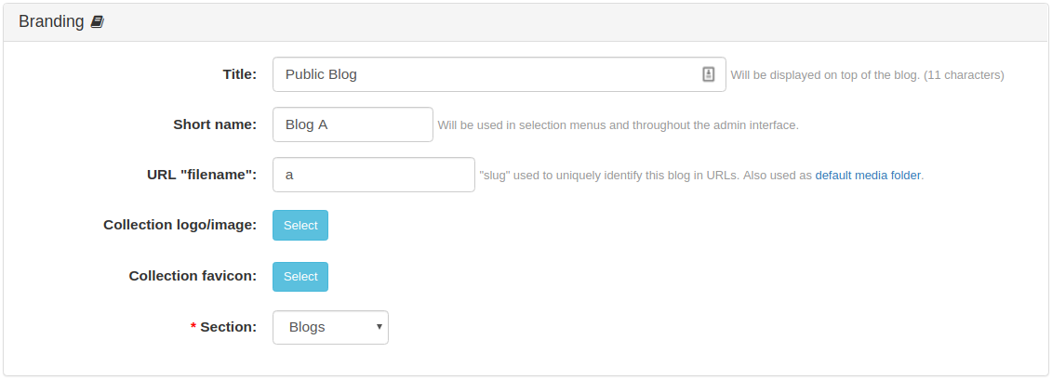
Task: Click the Title: field label
Action: [x=240, y=74]
